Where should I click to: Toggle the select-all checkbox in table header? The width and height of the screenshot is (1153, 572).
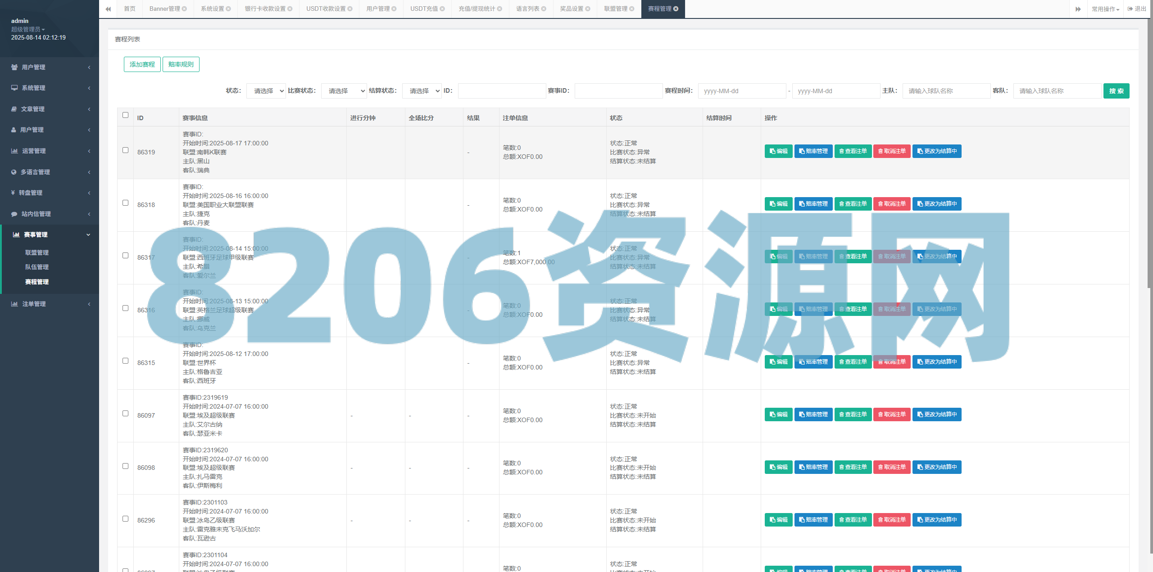tap(125, 116)
